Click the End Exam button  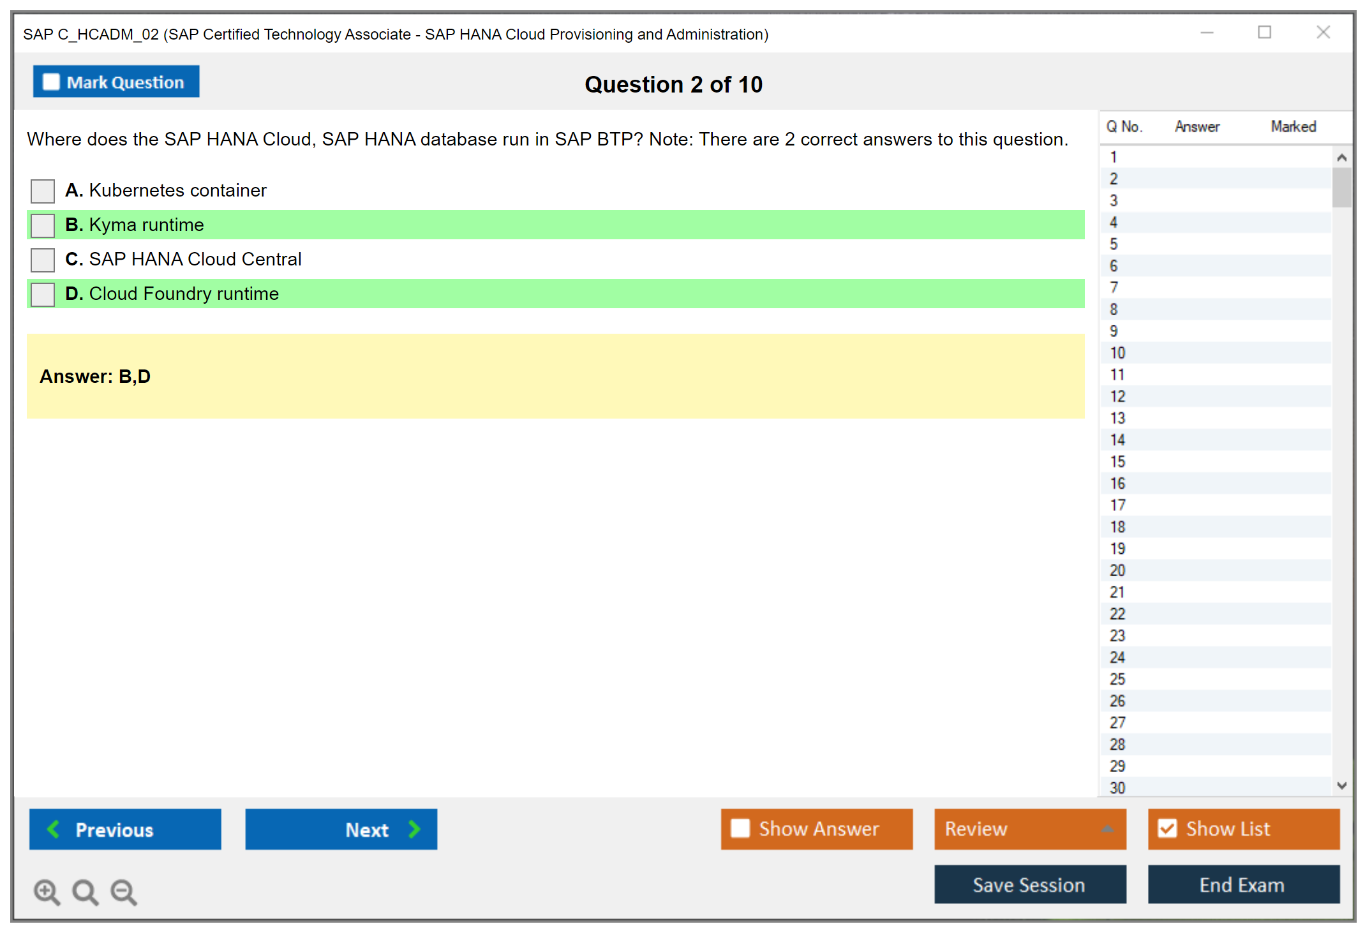(1242, 884)
